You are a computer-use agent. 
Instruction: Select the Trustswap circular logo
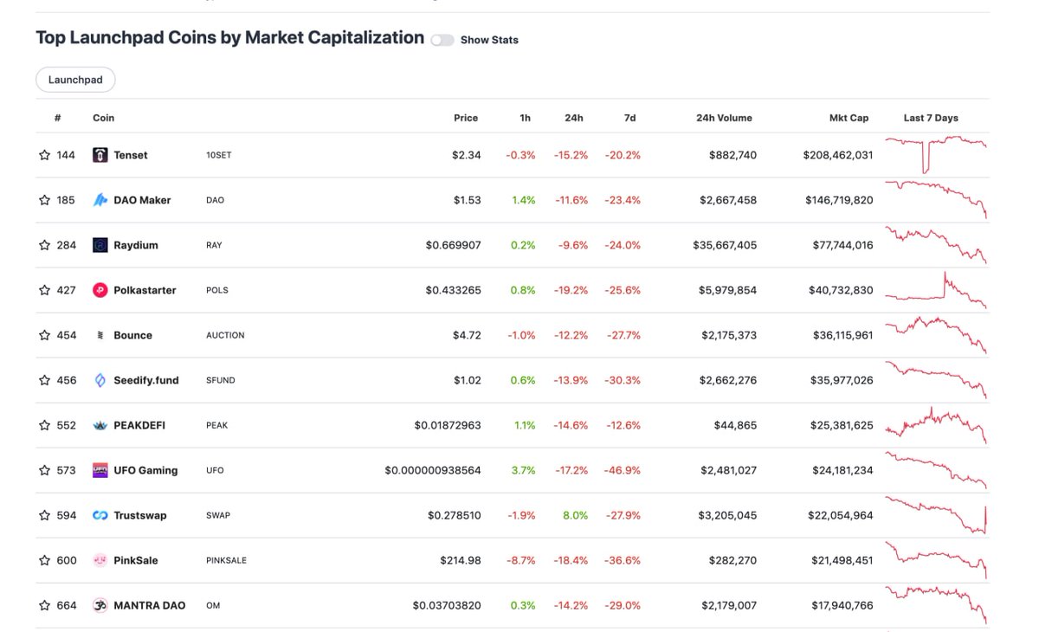coord(100,515)
